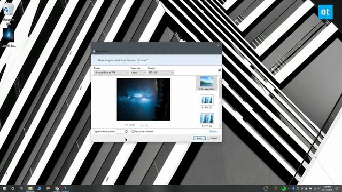
Task: Click the bright green circle tray icon
Action: coord(284,188)
